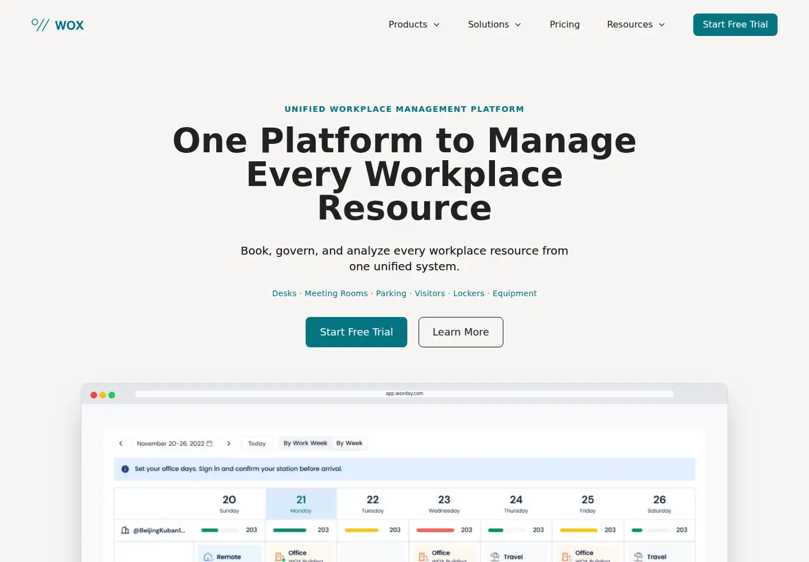Expand the Products menu

(x=414, y=25)
